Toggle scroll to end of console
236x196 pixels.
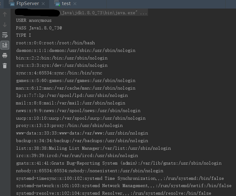click(5, 45)
